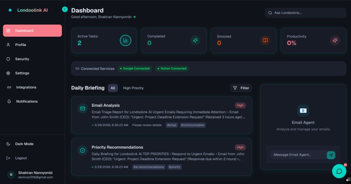This screenshot has width=351, height=184.
Task: Click the Please review details text
Action: click(147, 125)
